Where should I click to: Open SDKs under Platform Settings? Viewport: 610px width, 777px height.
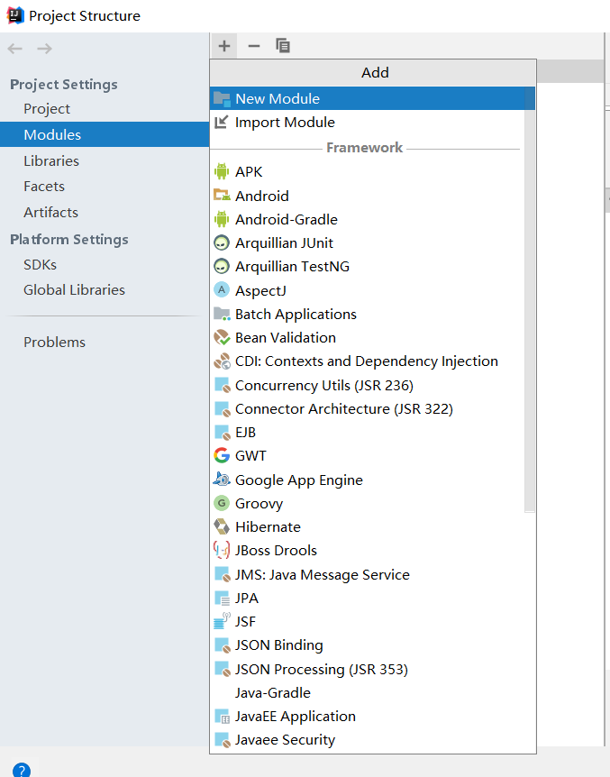(x=40, y=265)
